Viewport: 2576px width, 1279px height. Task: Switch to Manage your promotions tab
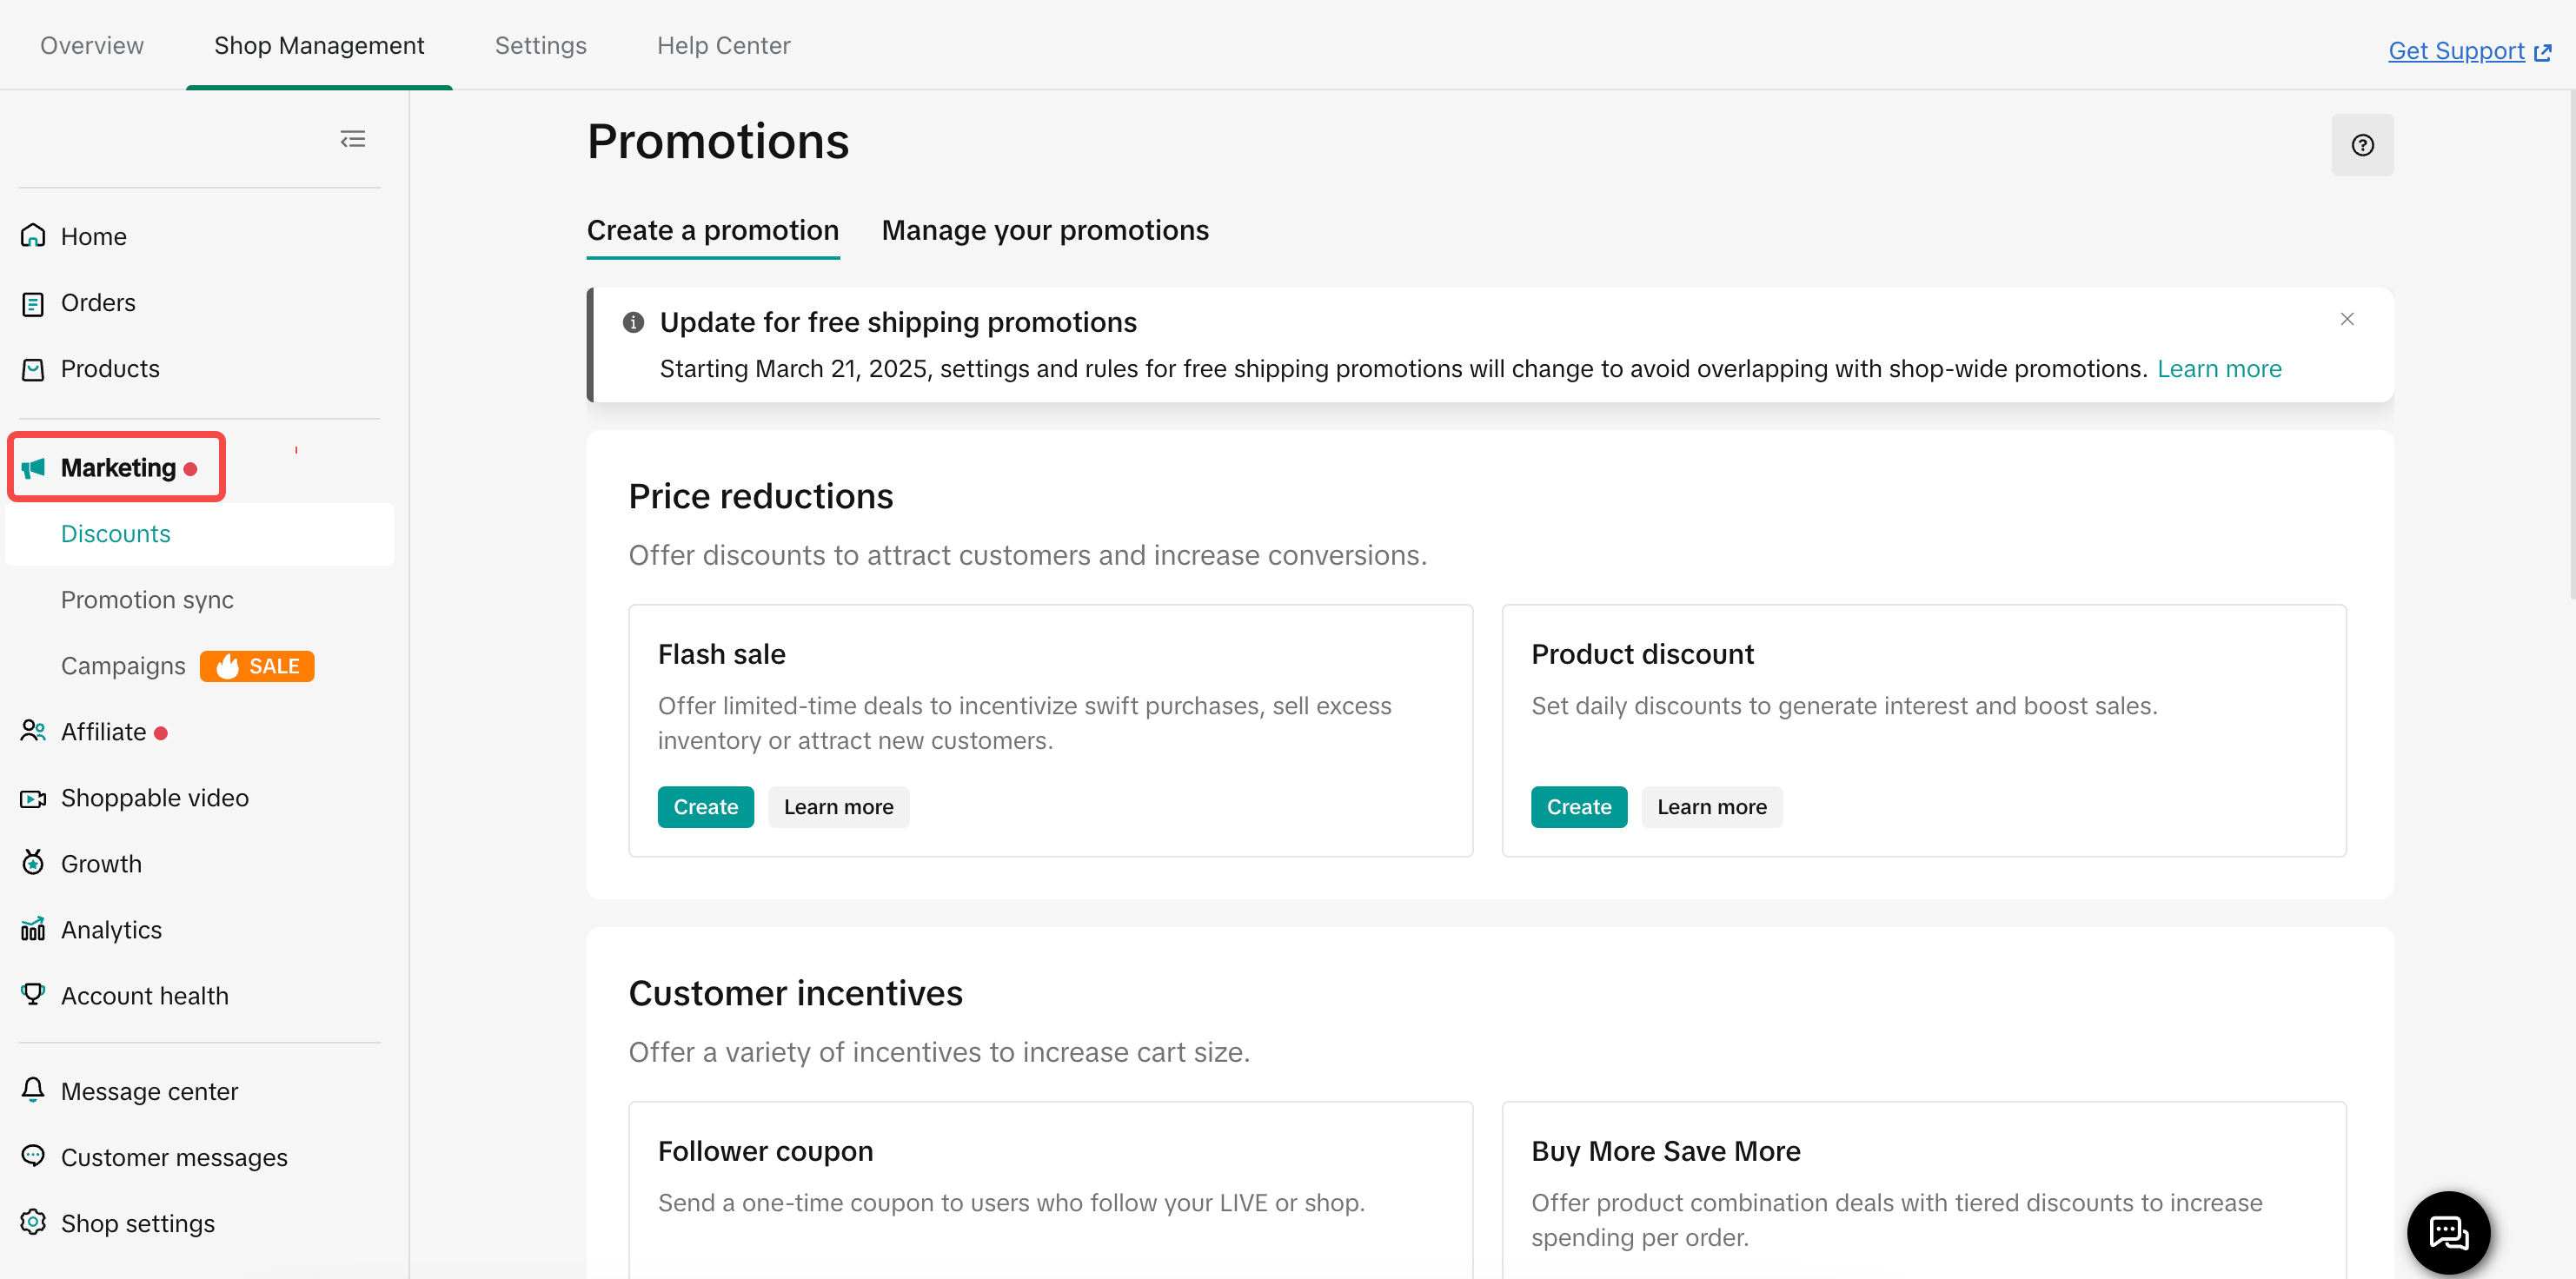click(x=1044, y=231)
